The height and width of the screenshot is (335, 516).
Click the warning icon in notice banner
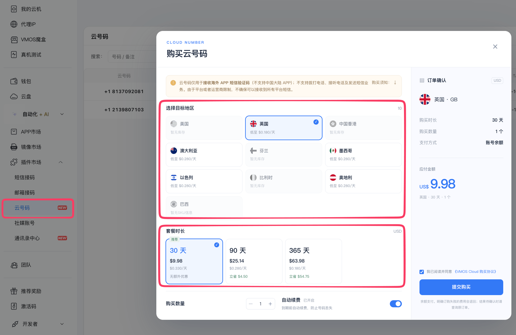[173, 83]
